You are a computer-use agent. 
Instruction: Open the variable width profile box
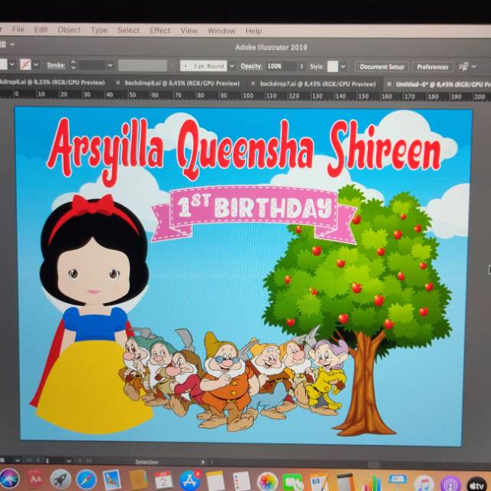143,65
